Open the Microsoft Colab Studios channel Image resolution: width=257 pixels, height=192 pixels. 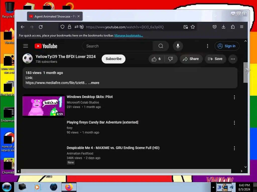pos(83,102)
